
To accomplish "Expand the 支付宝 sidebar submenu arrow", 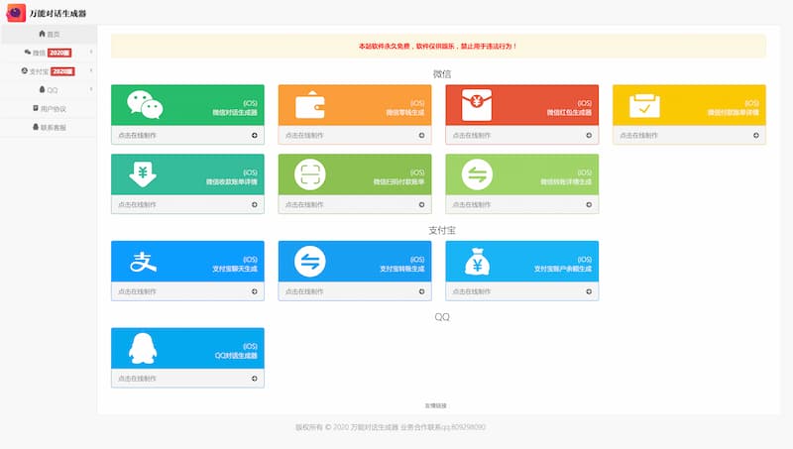I will [91, 70].
